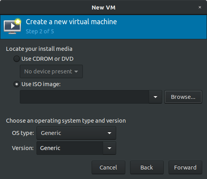Click the Use ISO image label text
The width and height of the screenshot is (207, 179).
click(41, 84)
